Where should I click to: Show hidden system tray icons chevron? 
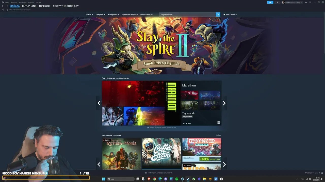(x=297, y=179)
